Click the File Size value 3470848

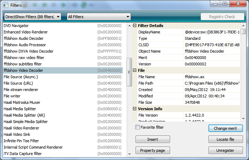click(212, 102)
